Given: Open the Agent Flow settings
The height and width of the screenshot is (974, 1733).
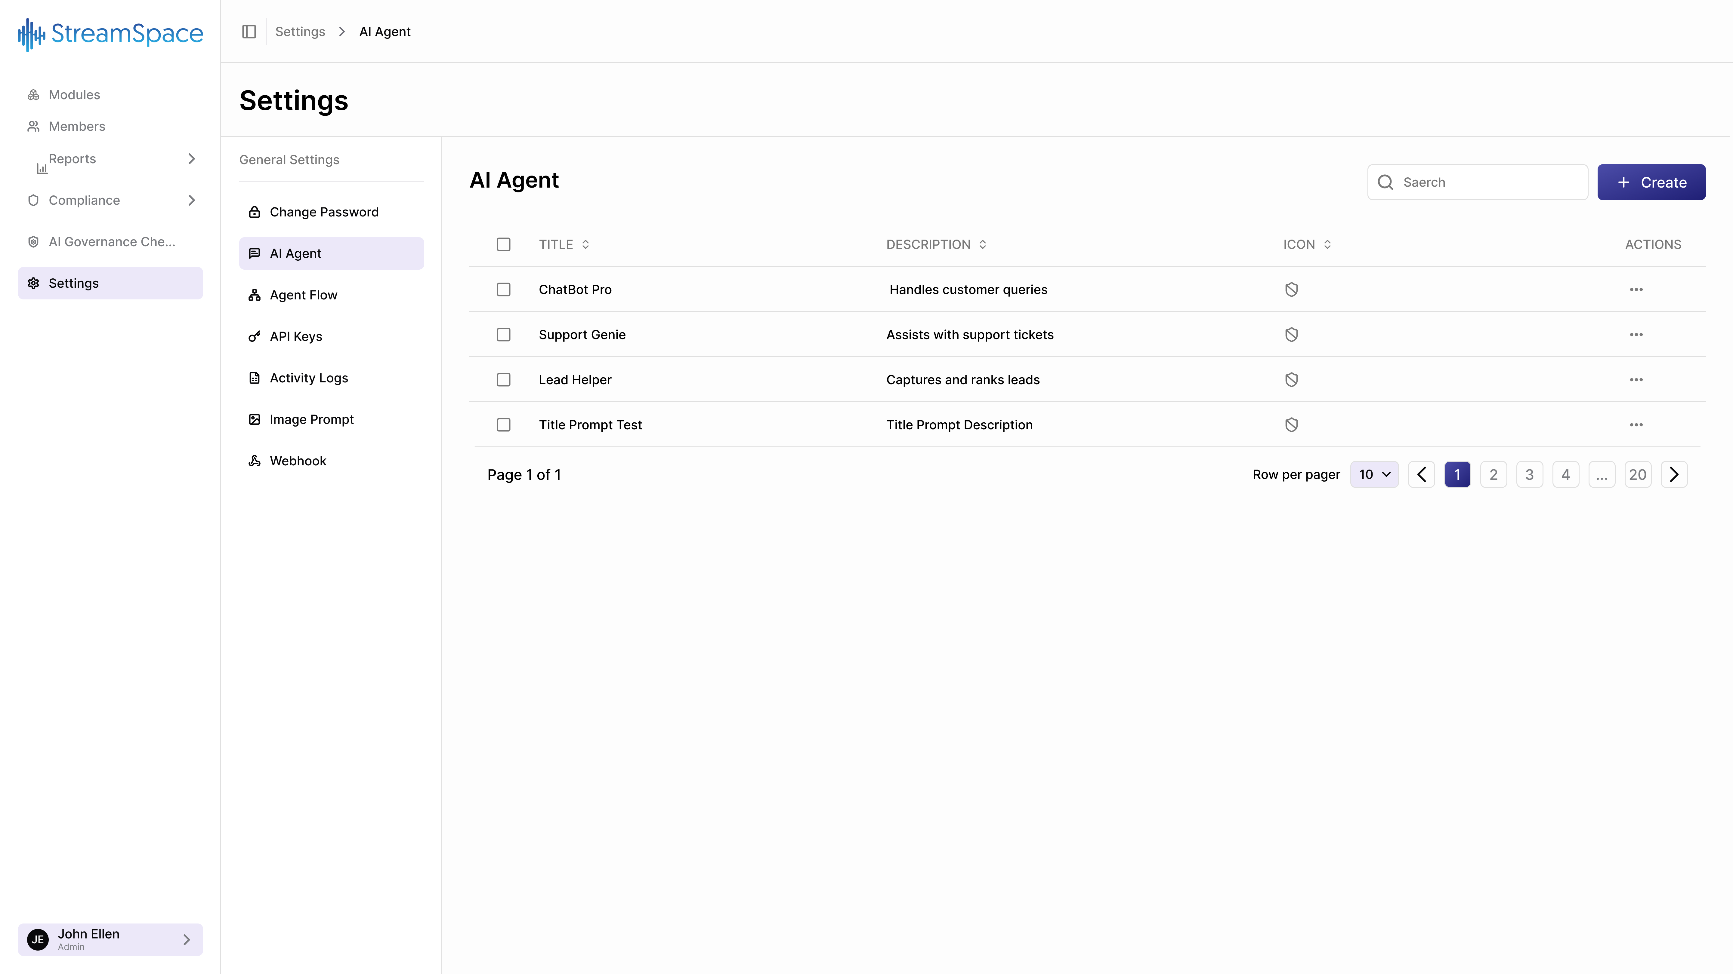Looking at the screenshot, I should (332, 295).
